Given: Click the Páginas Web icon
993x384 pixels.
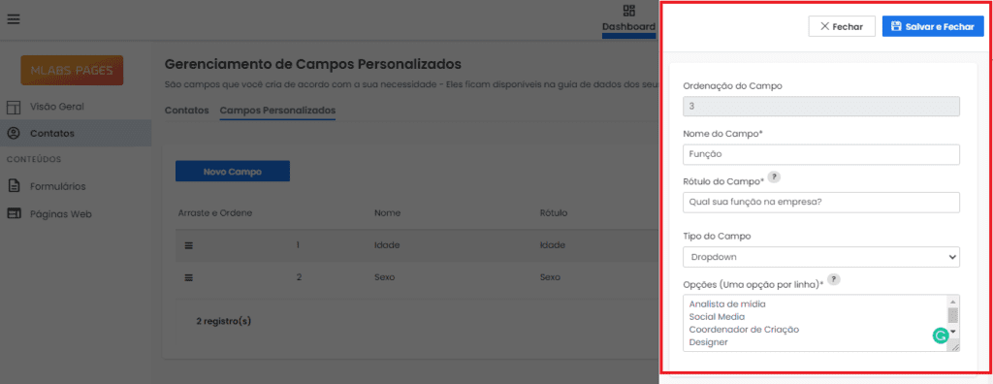Looking at the screenshot, I should pyautogui.click(x=14, y=213).
